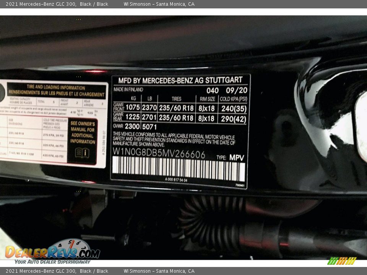Click the TYPE: MPV label
367x275 pixels.
click(x=230, y=158)
